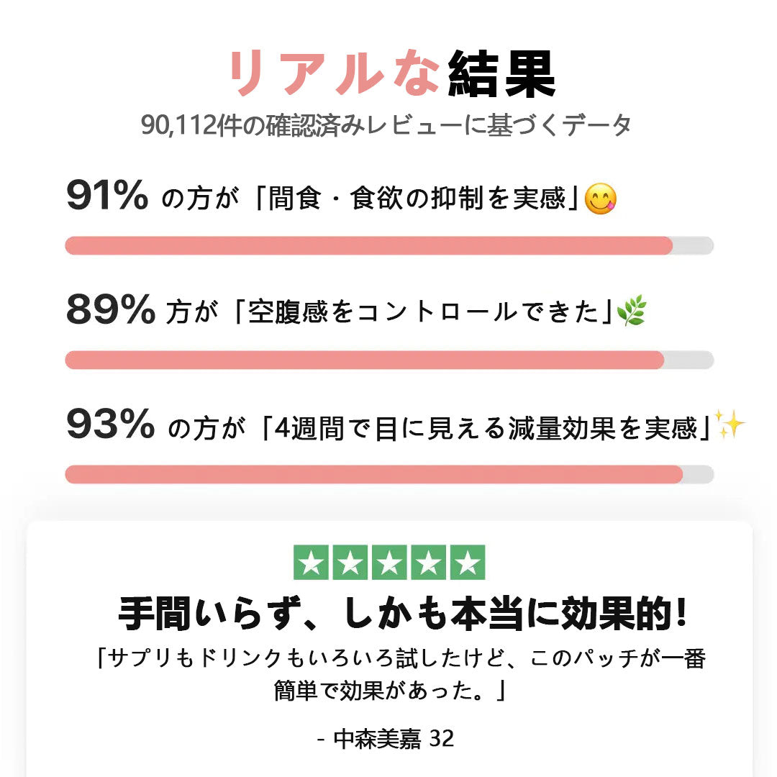Select the fourth green review star

(428, 563)
